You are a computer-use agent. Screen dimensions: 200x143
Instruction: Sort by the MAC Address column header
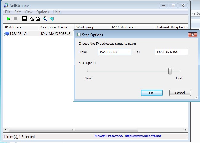click(132, 27)
